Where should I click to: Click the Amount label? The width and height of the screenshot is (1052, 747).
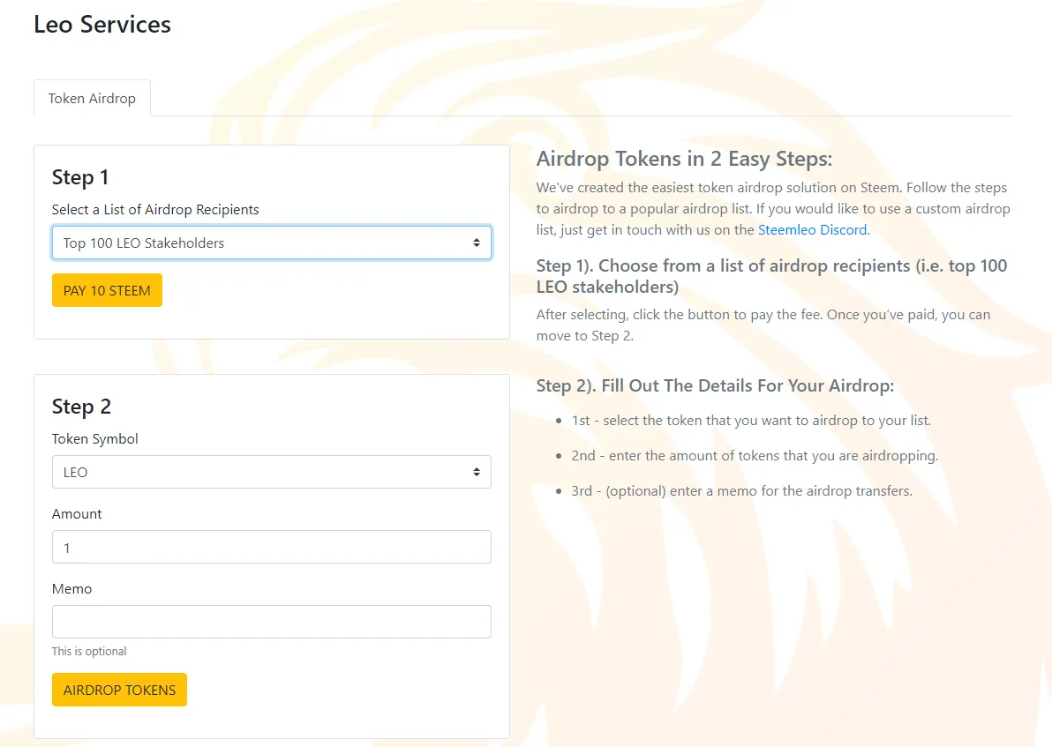[77, 514]
